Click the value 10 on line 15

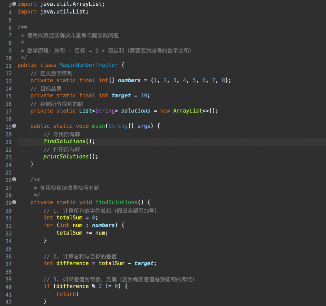coord(144,96)
